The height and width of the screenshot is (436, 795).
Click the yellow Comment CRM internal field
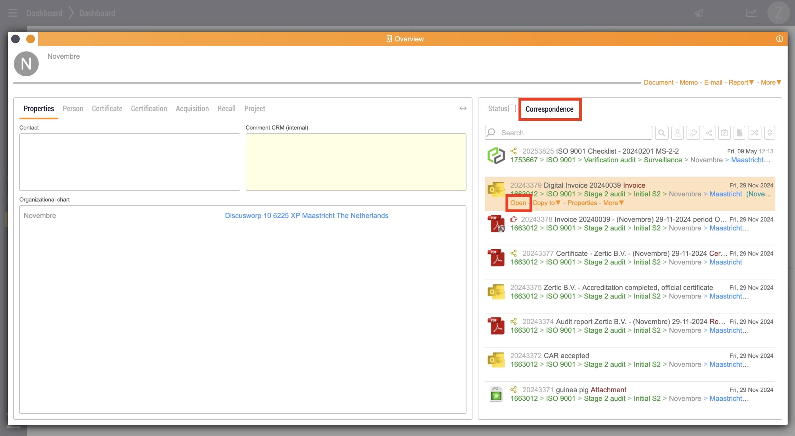tap(356, 162)
